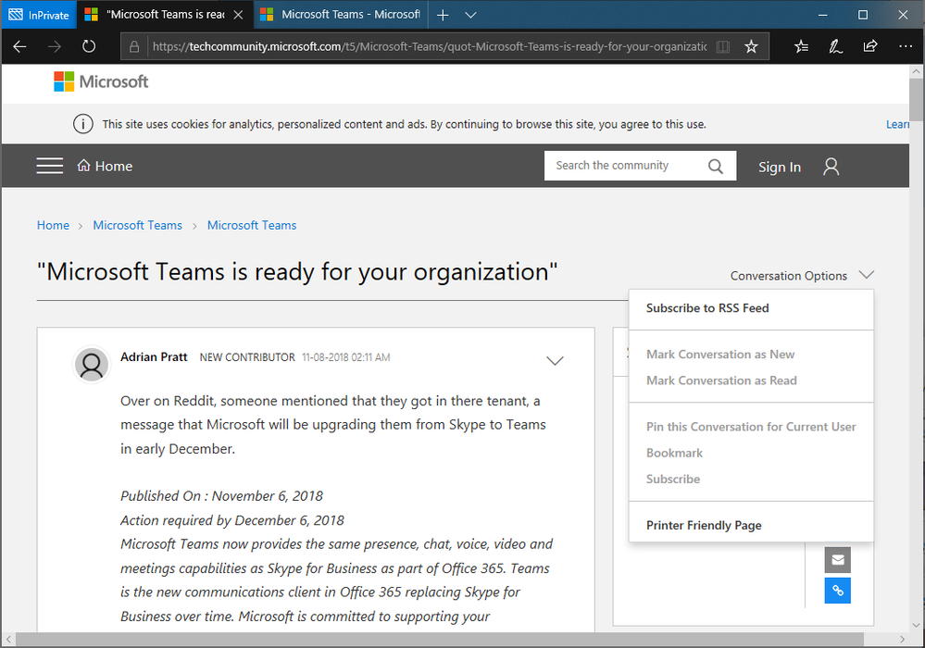Select Mark Conversation as Read
The width and height of the screenshot is (925, 648).
point(721,380)
